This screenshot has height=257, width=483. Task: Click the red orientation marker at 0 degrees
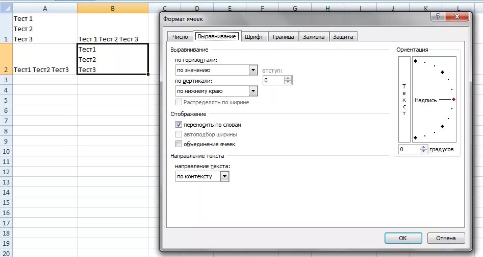pos(453,99)
